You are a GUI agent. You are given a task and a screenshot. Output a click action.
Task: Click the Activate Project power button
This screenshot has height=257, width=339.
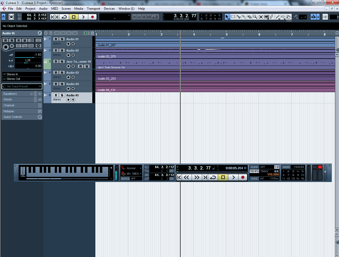4,17
